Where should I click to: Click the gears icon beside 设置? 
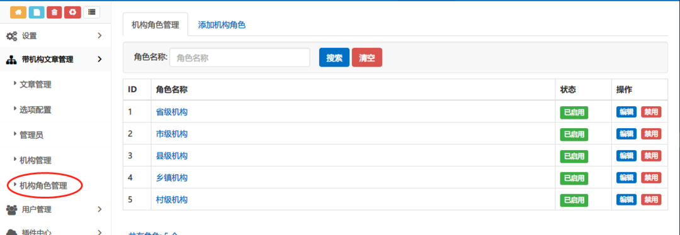pyautogui.click(x=12, y=36)
